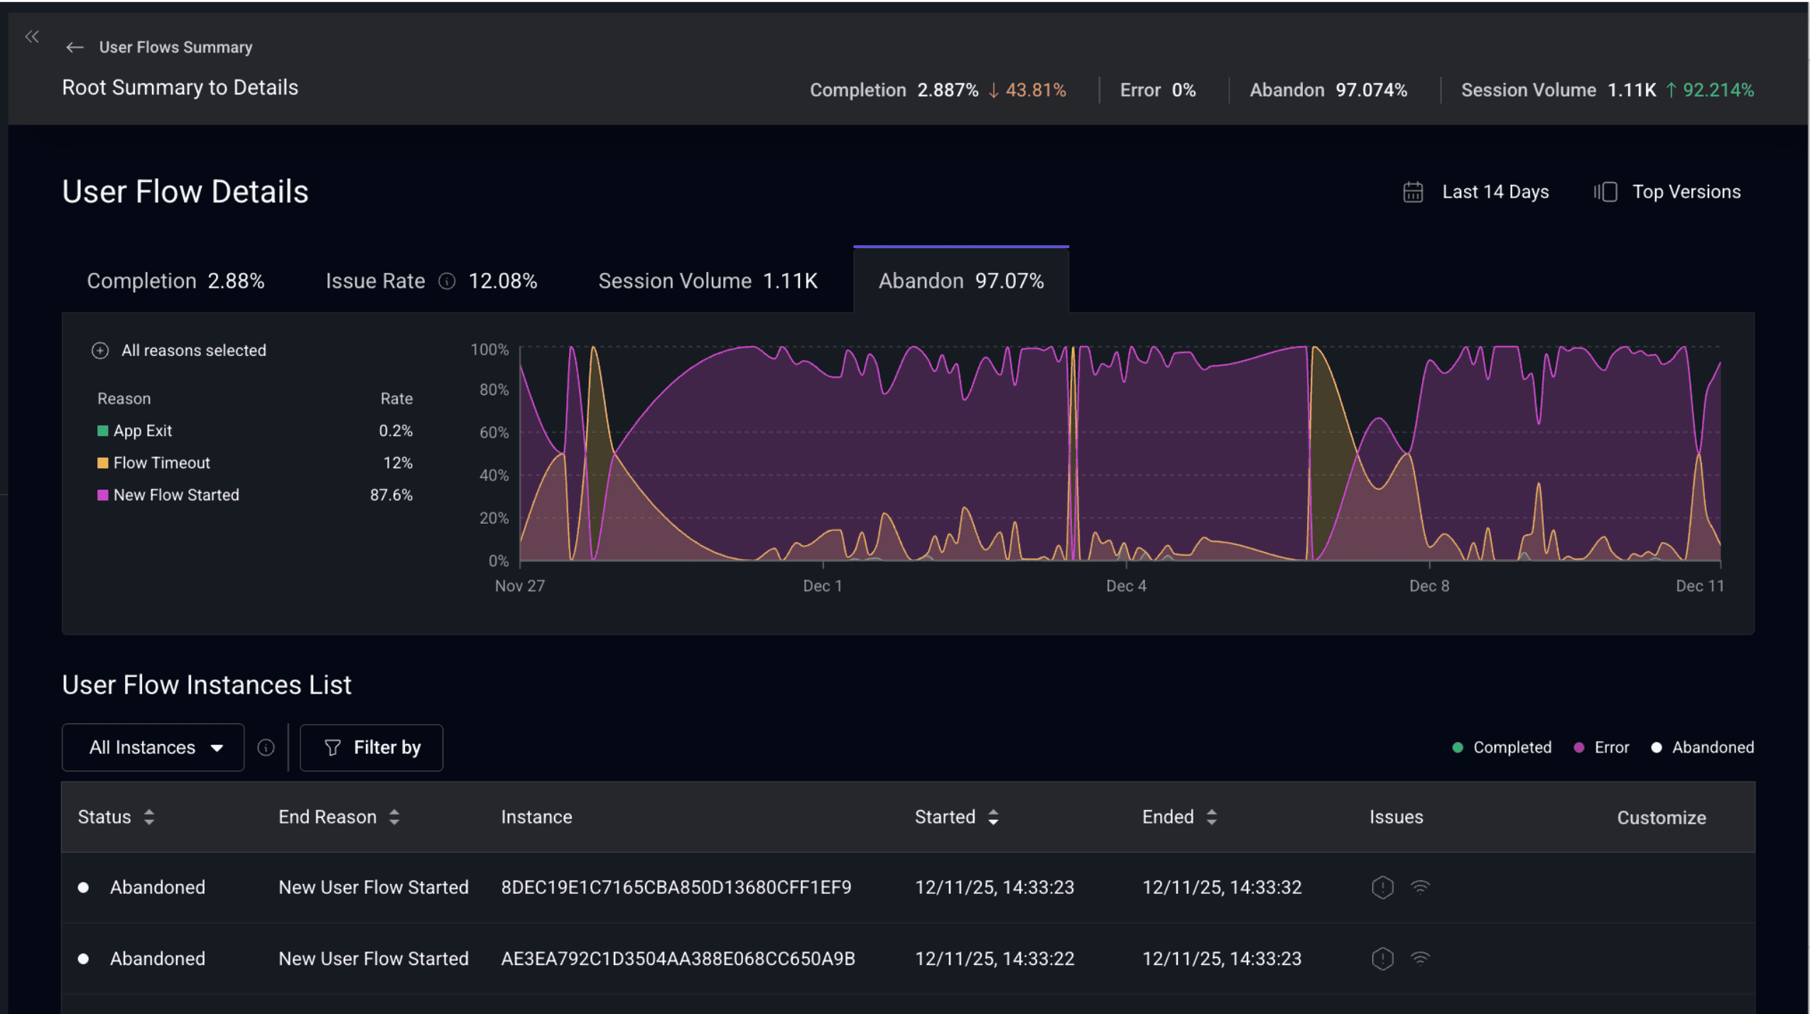Toggle the Completed status legend dot
The width and height of the screenshot is (1810, 1014).
pos(1458,748)
